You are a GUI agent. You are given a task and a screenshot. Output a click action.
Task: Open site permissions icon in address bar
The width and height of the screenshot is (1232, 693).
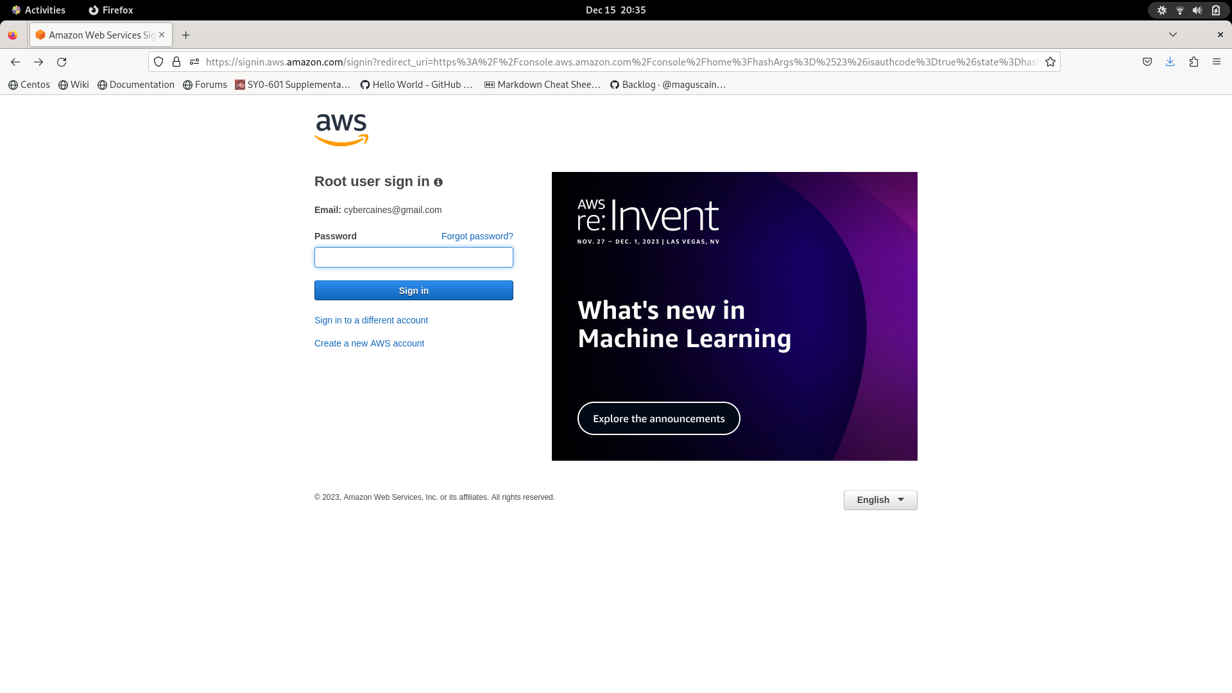[x=194, y=62]
